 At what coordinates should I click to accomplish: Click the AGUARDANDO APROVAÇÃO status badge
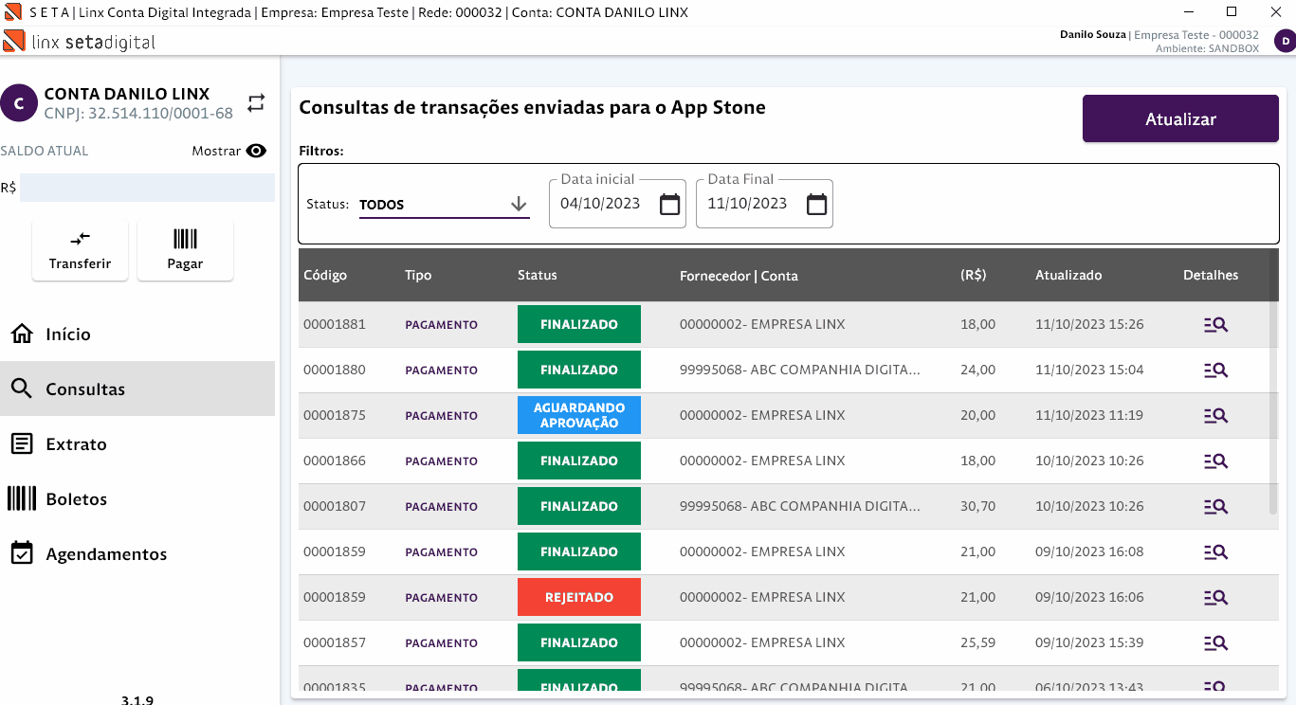tap(579, 416)
